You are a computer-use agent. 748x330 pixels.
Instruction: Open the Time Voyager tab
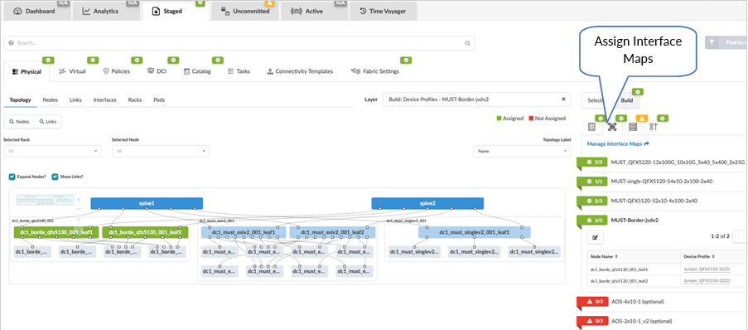pos(383,11)
